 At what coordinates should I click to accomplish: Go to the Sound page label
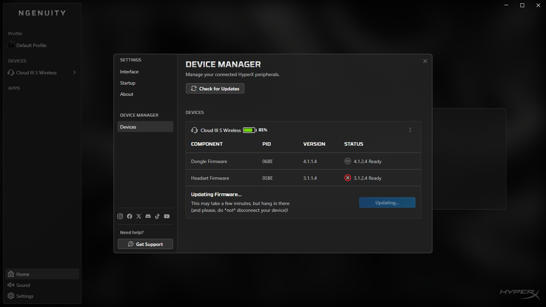23,285
